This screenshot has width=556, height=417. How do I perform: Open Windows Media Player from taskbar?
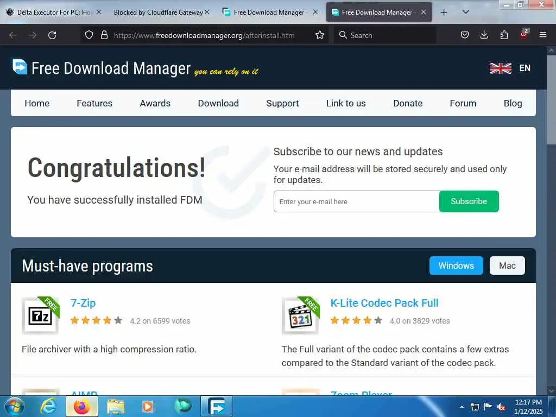click(148, 406)
